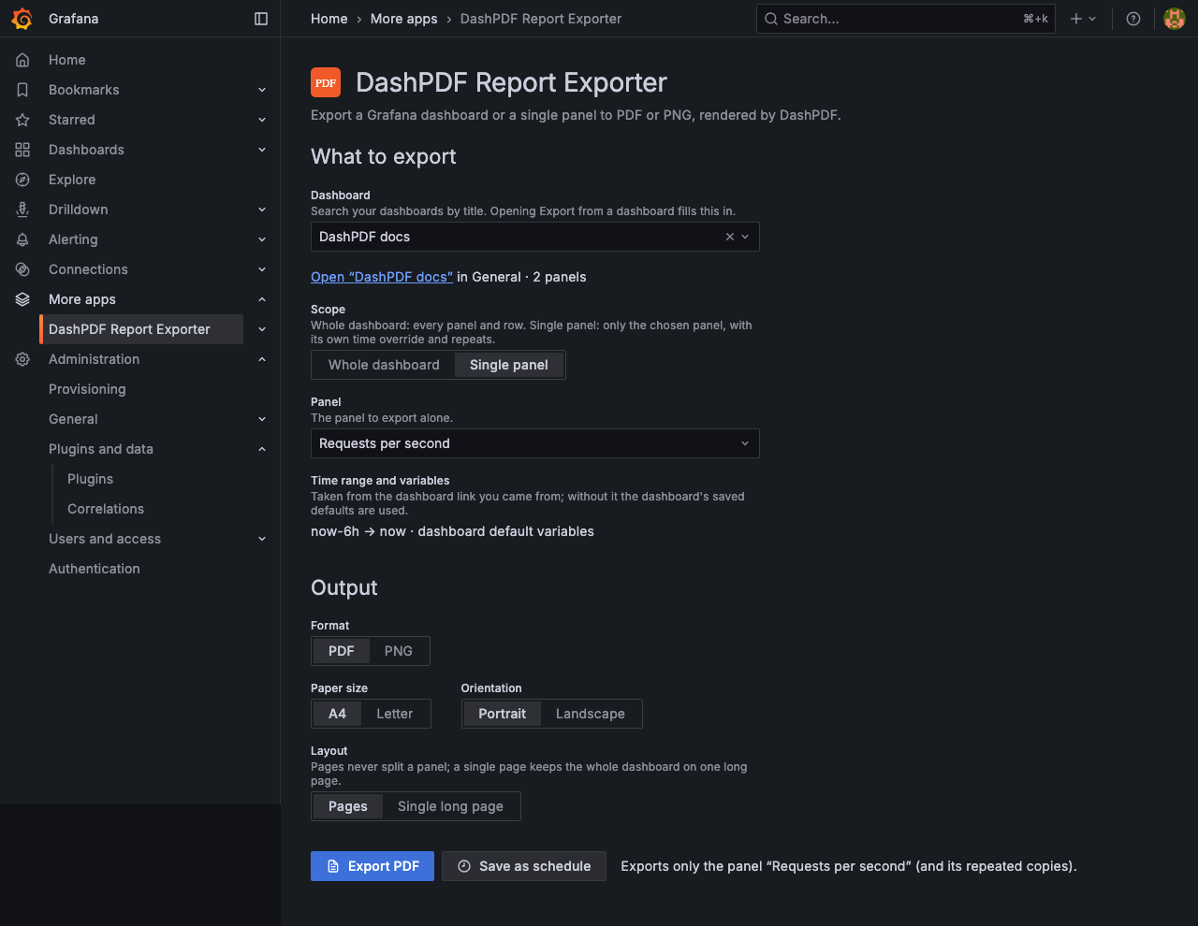Click the orange PDF app logo
Image resolution: width=1198 pixels, height=926 pixels.
(x=326, y=82)
